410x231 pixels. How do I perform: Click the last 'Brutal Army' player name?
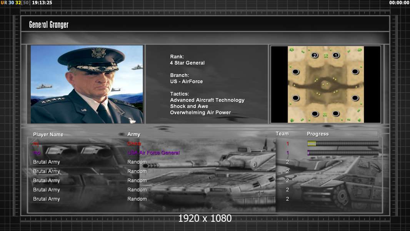(47, 199)
